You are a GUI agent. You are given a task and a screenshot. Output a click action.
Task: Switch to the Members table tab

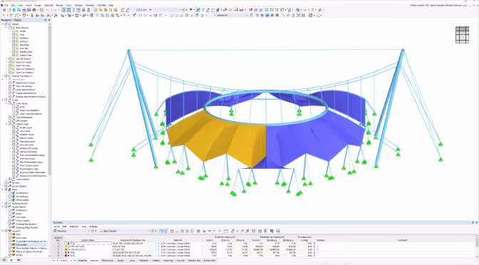tap(144, 261)
